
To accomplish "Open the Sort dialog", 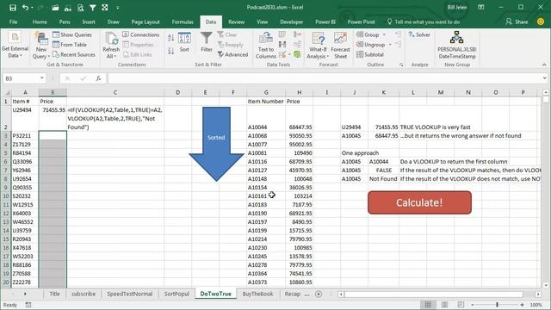I will (184, 42).
